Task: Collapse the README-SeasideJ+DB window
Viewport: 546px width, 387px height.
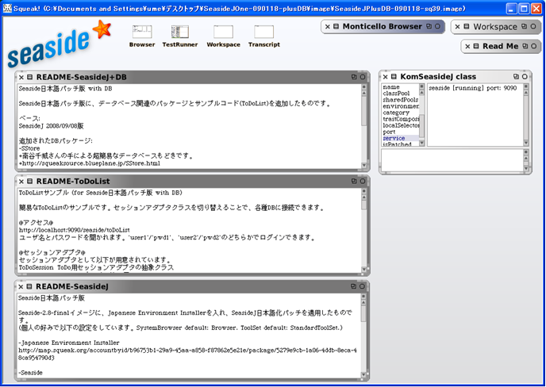Action: [363, 77]
